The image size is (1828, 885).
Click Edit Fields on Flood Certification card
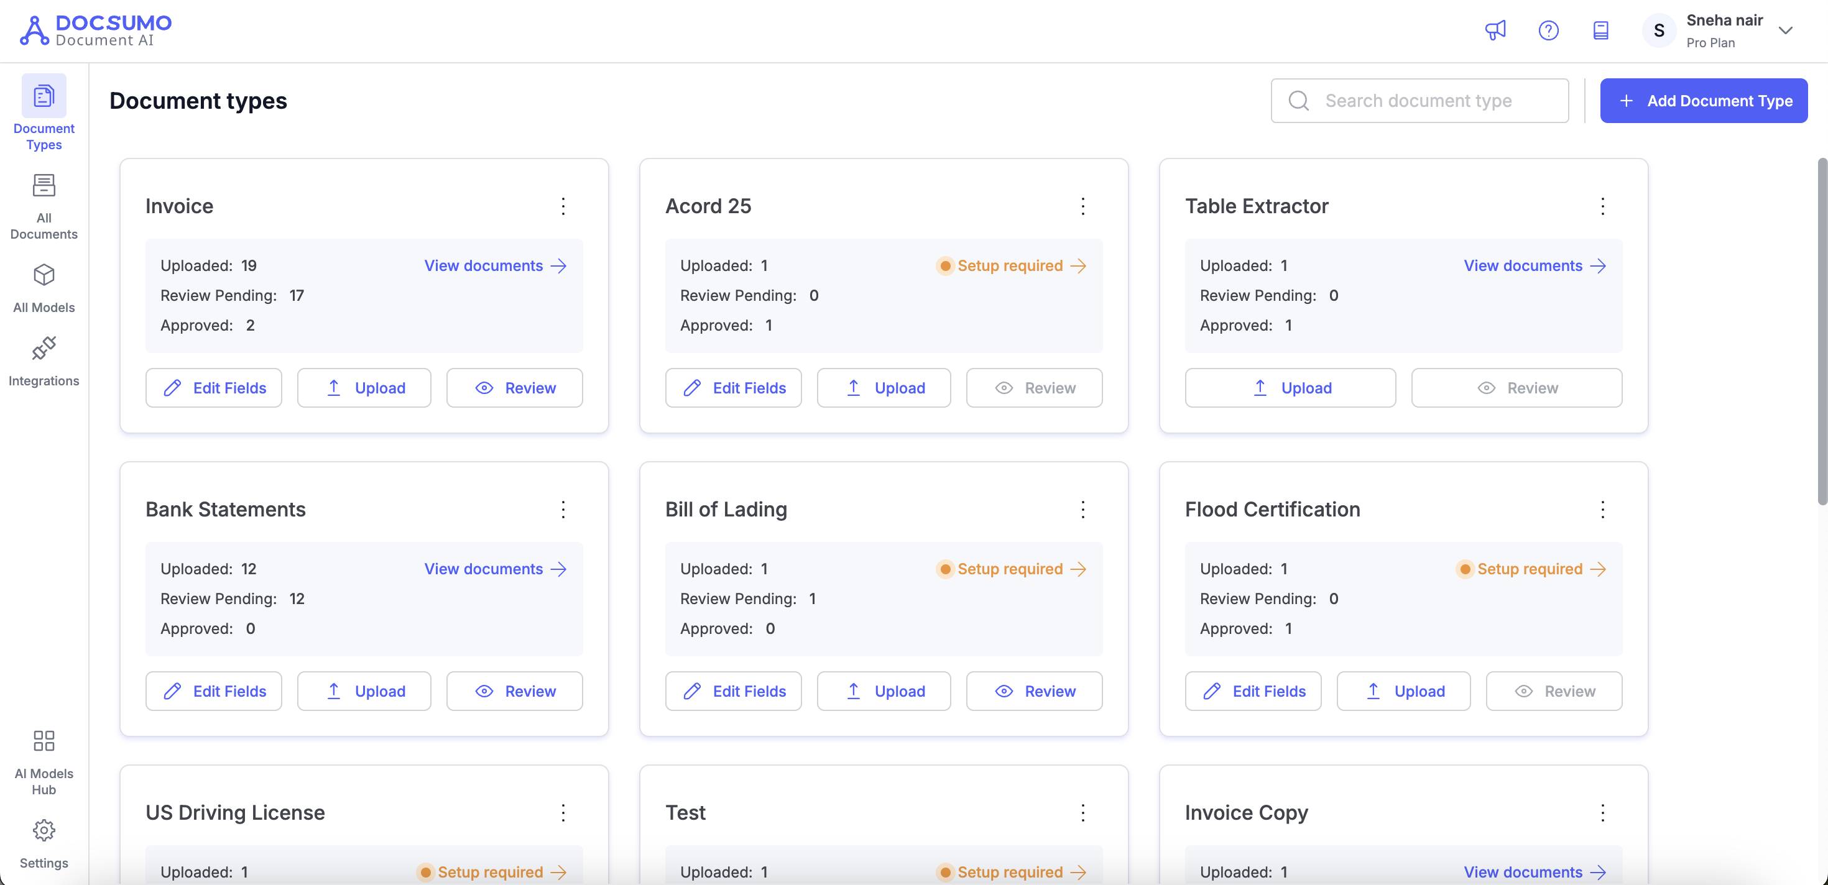pyautogui.click(x=1253, y=691)
